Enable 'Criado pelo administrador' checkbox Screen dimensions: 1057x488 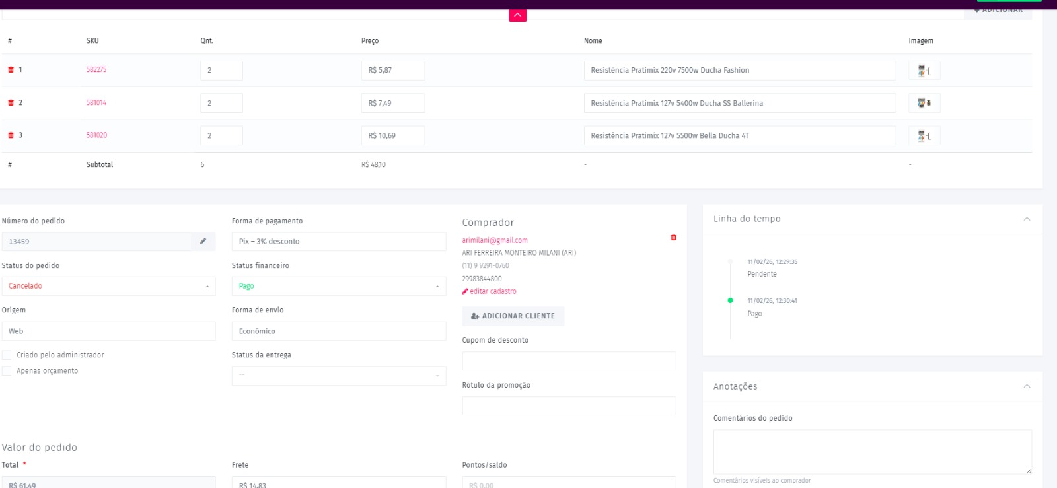pyautogui.click(x=7, y=355)
